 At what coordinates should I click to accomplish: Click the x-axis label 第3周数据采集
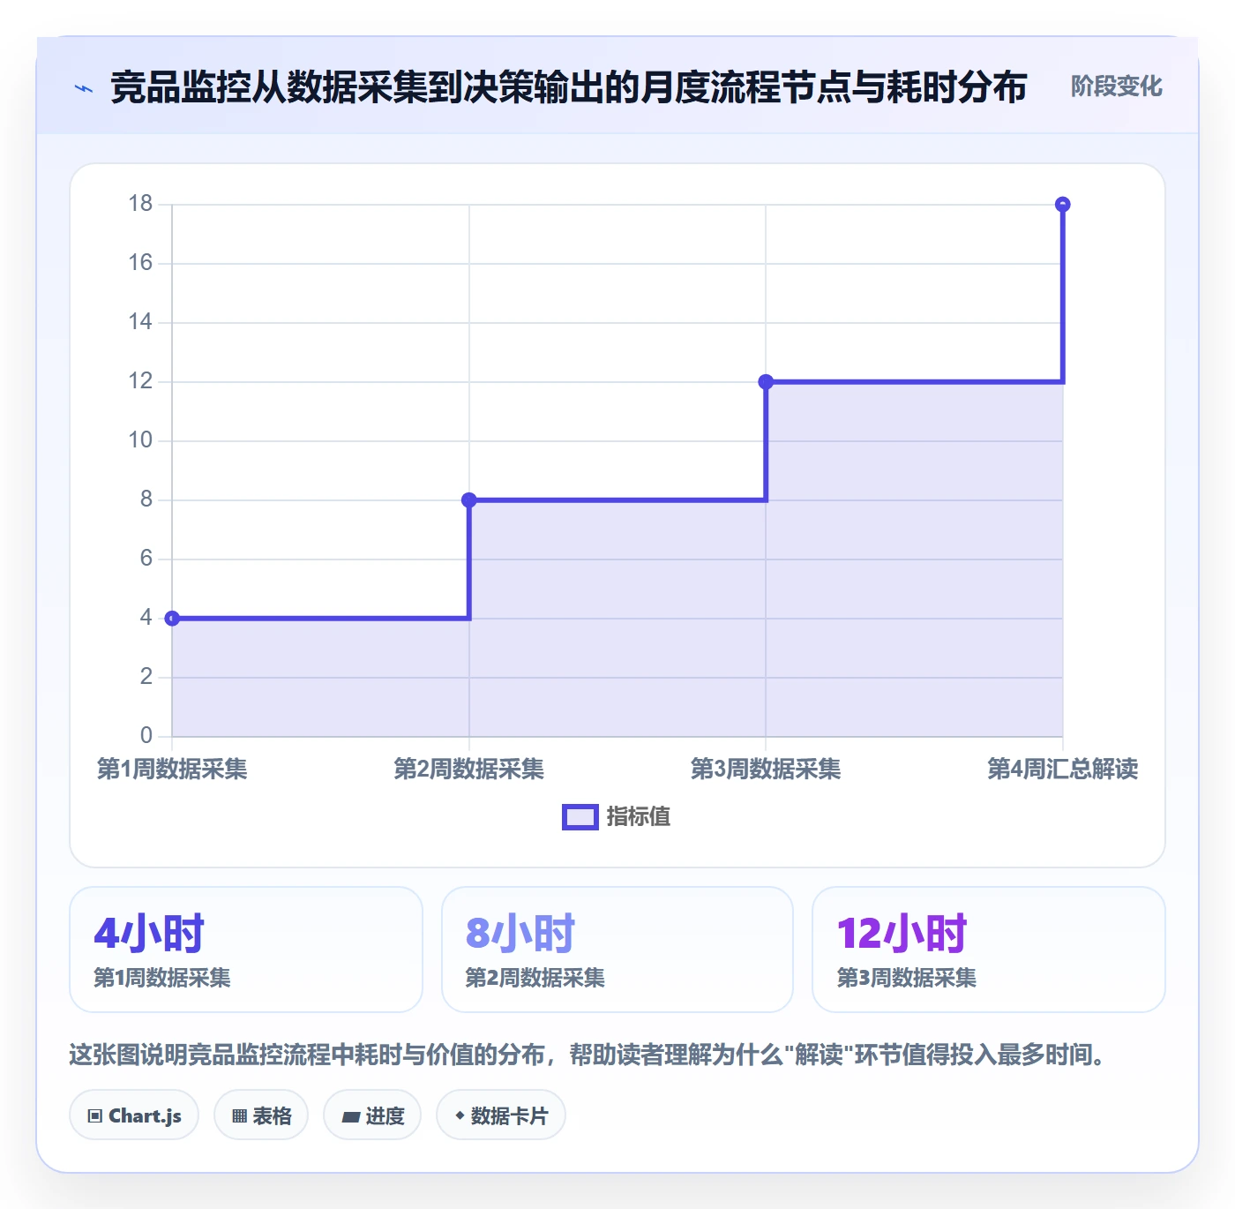(x=766, y=769)
